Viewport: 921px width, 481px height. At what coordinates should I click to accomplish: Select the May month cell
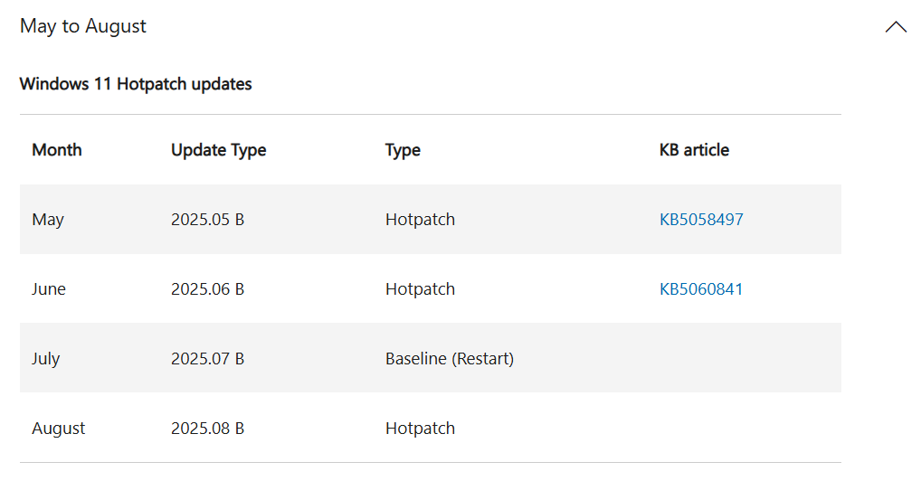[48, 221]
